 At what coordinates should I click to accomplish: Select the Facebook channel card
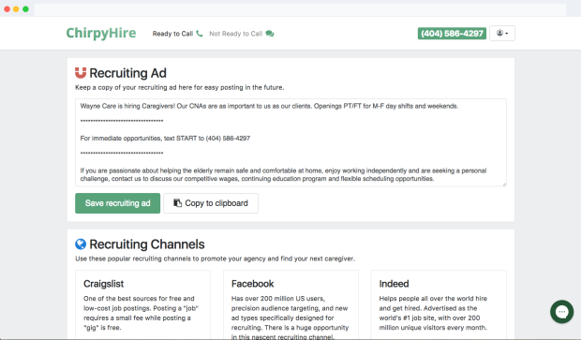(290, 304)
